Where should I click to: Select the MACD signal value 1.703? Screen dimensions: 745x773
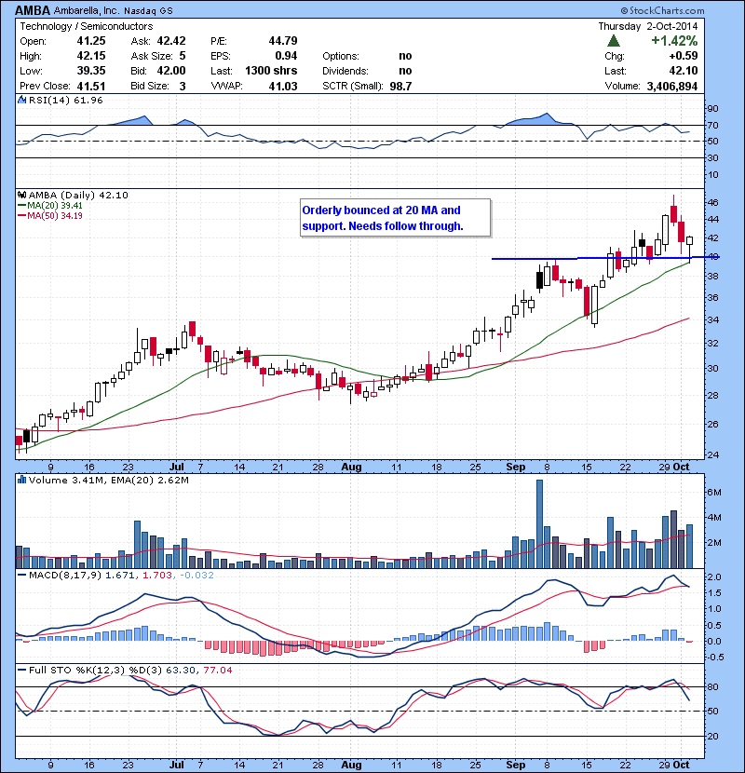pyautogui.click(x=157, y=576)
